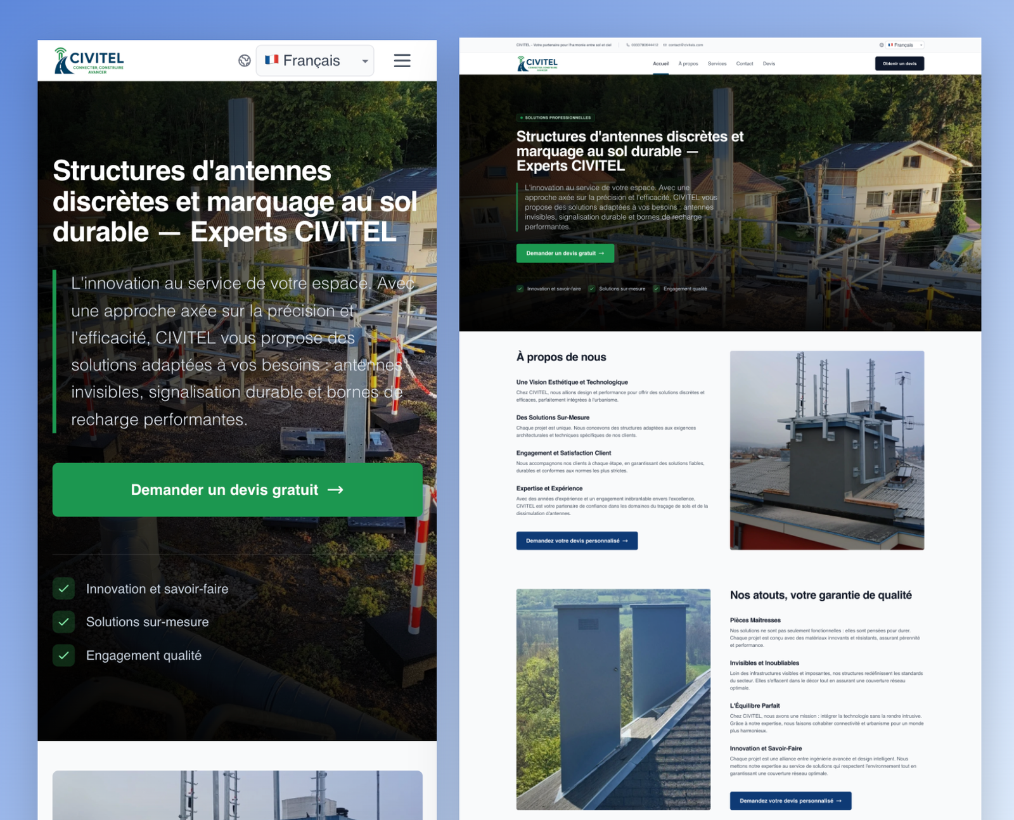
Task: Click the checkmark beside 'Solutions sur-mesure'
Action: (x=64, y=622)
